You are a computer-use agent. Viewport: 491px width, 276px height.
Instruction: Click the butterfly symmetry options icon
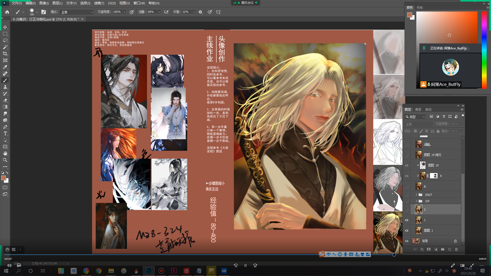pos(218,12)
